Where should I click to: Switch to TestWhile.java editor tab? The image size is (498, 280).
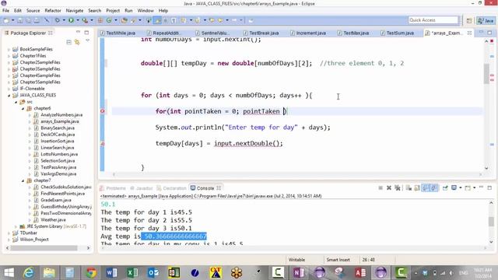tap(121, 33)
